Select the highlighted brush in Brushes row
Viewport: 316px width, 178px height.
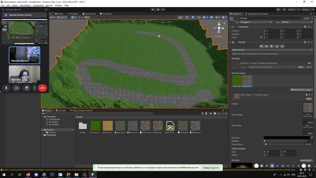272,166
